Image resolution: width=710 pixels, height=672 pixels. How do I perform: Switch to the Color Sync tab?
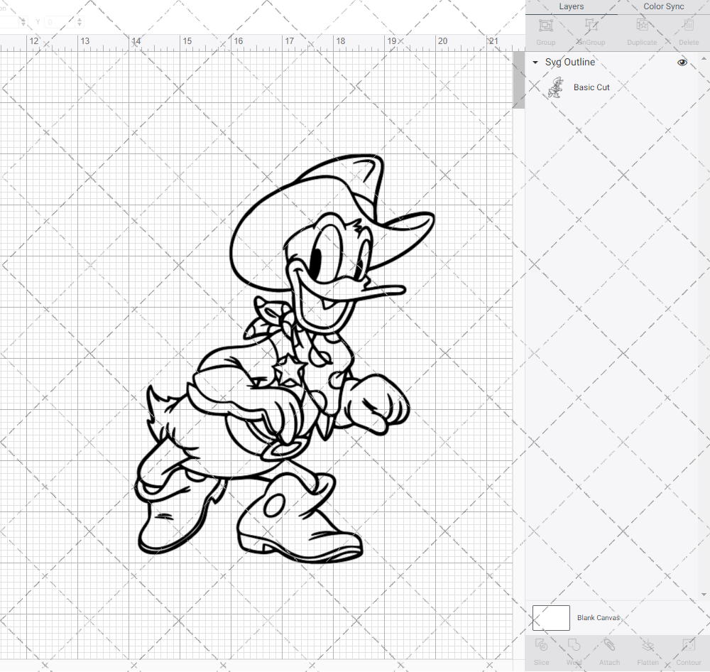(663, 7)
